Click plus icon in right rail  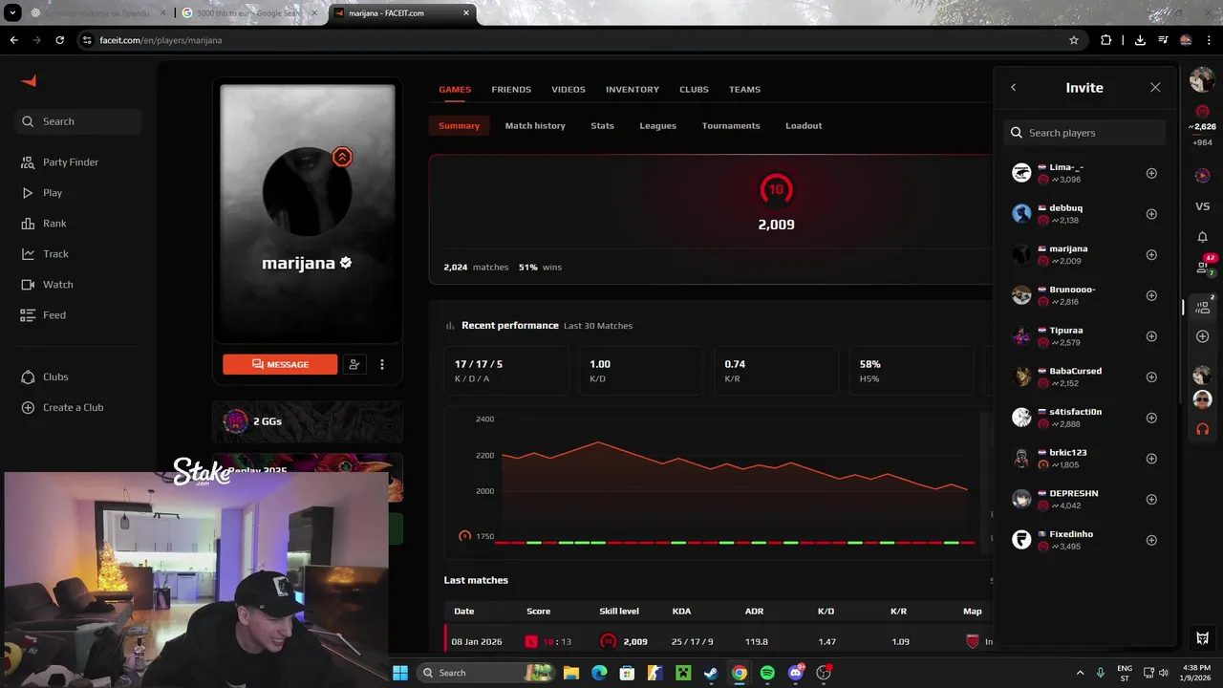click(x=1202, y=336)
